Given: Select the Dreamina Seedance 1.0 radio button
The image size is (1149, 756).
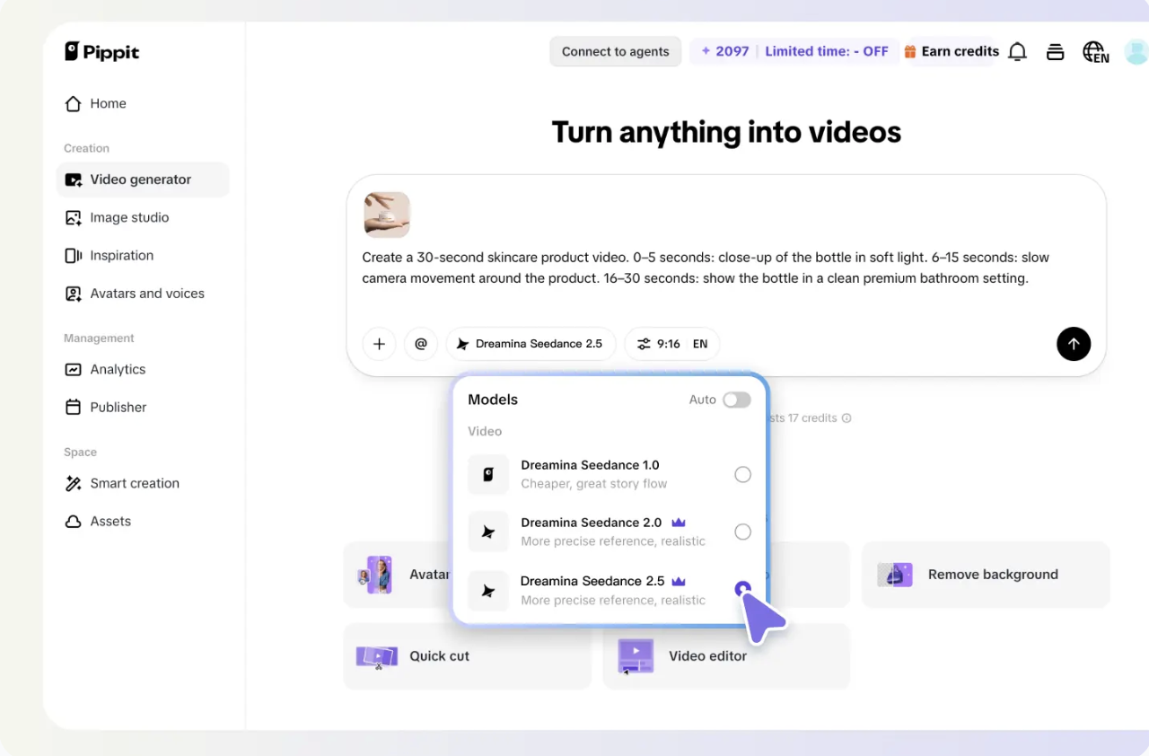Looking at the screenshot, I should pos(742,474).
